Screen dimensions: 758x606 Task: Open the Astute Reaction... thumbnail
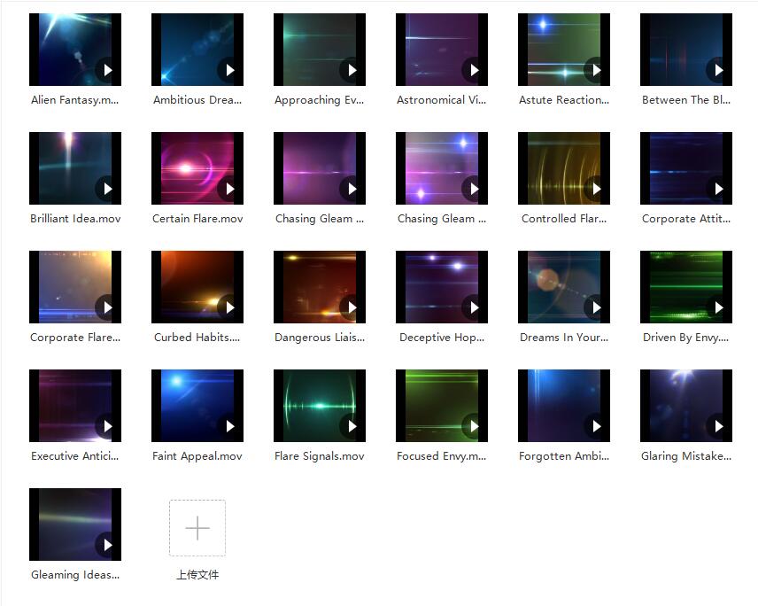point(564,50)
